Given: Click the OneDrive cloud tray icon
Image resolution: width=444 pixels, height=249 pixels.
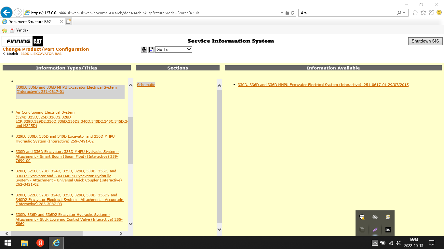Looking at the screenshot, I should tap(375, 217).
